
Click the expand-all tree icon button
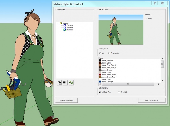point(59,83)
